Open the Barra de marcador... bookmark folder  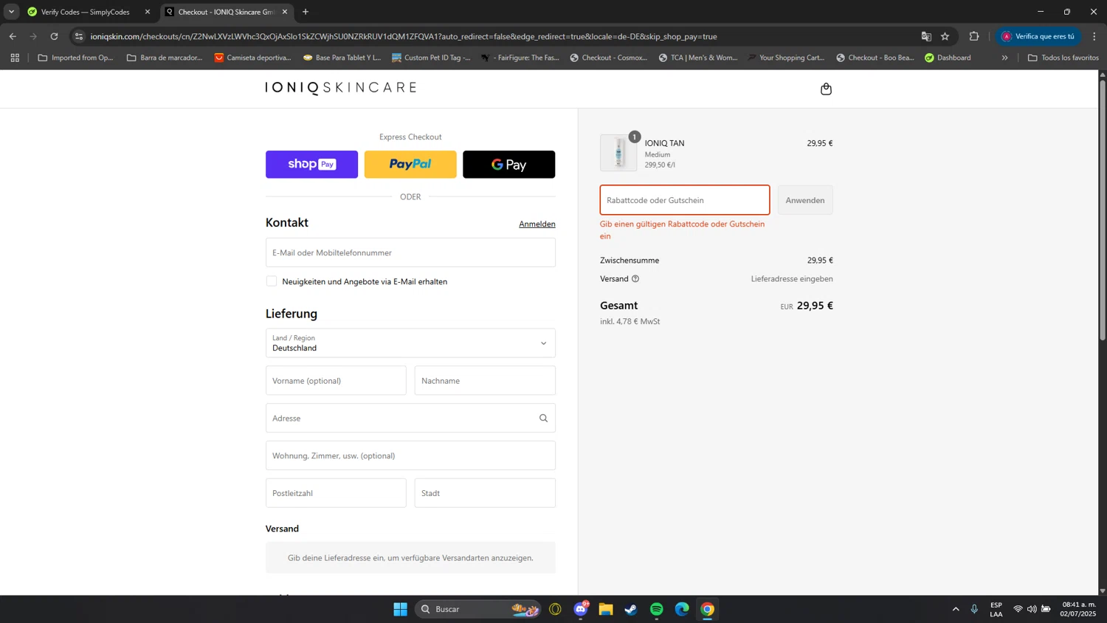point(165,58)
